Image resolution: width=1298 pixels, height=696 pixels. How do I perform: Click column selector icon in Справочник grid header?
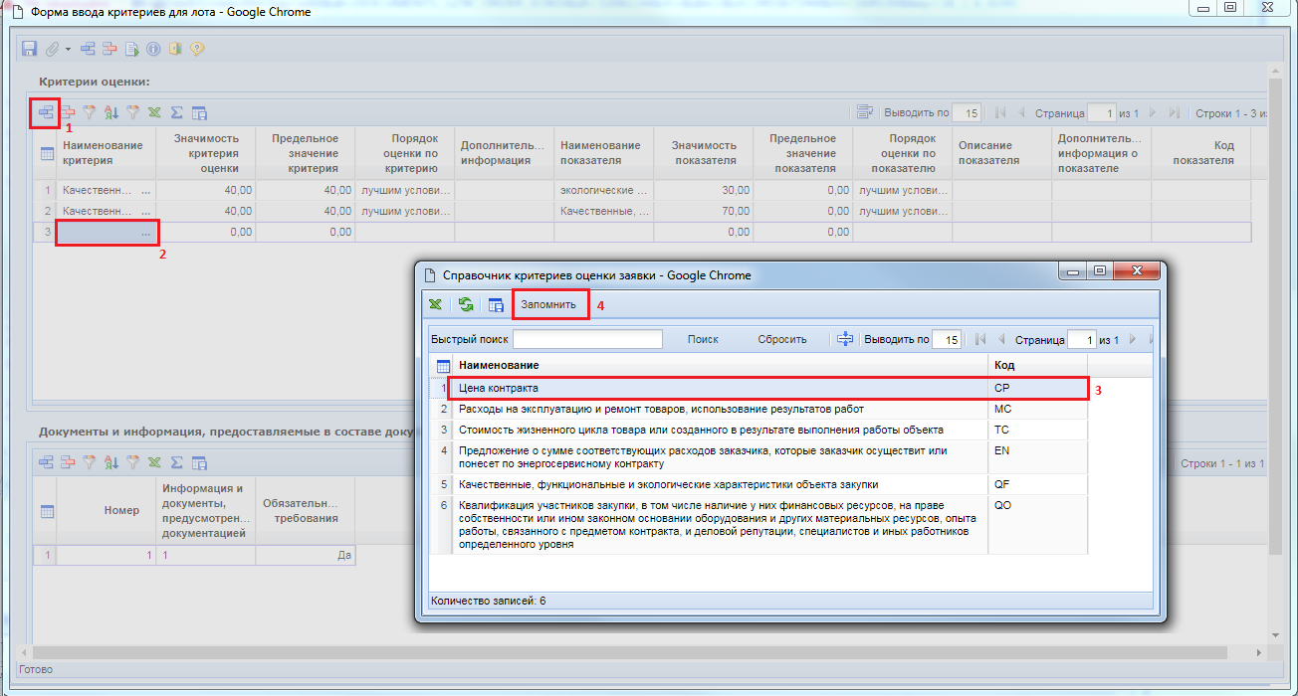coord(441,366)
